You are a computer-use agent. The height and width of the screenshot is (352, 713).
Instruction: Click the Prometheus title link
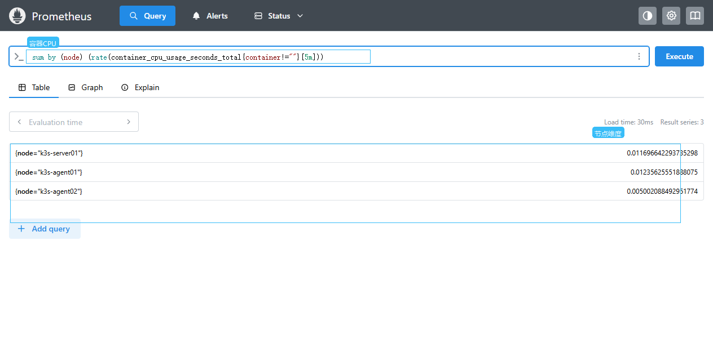tap(61, 16)
